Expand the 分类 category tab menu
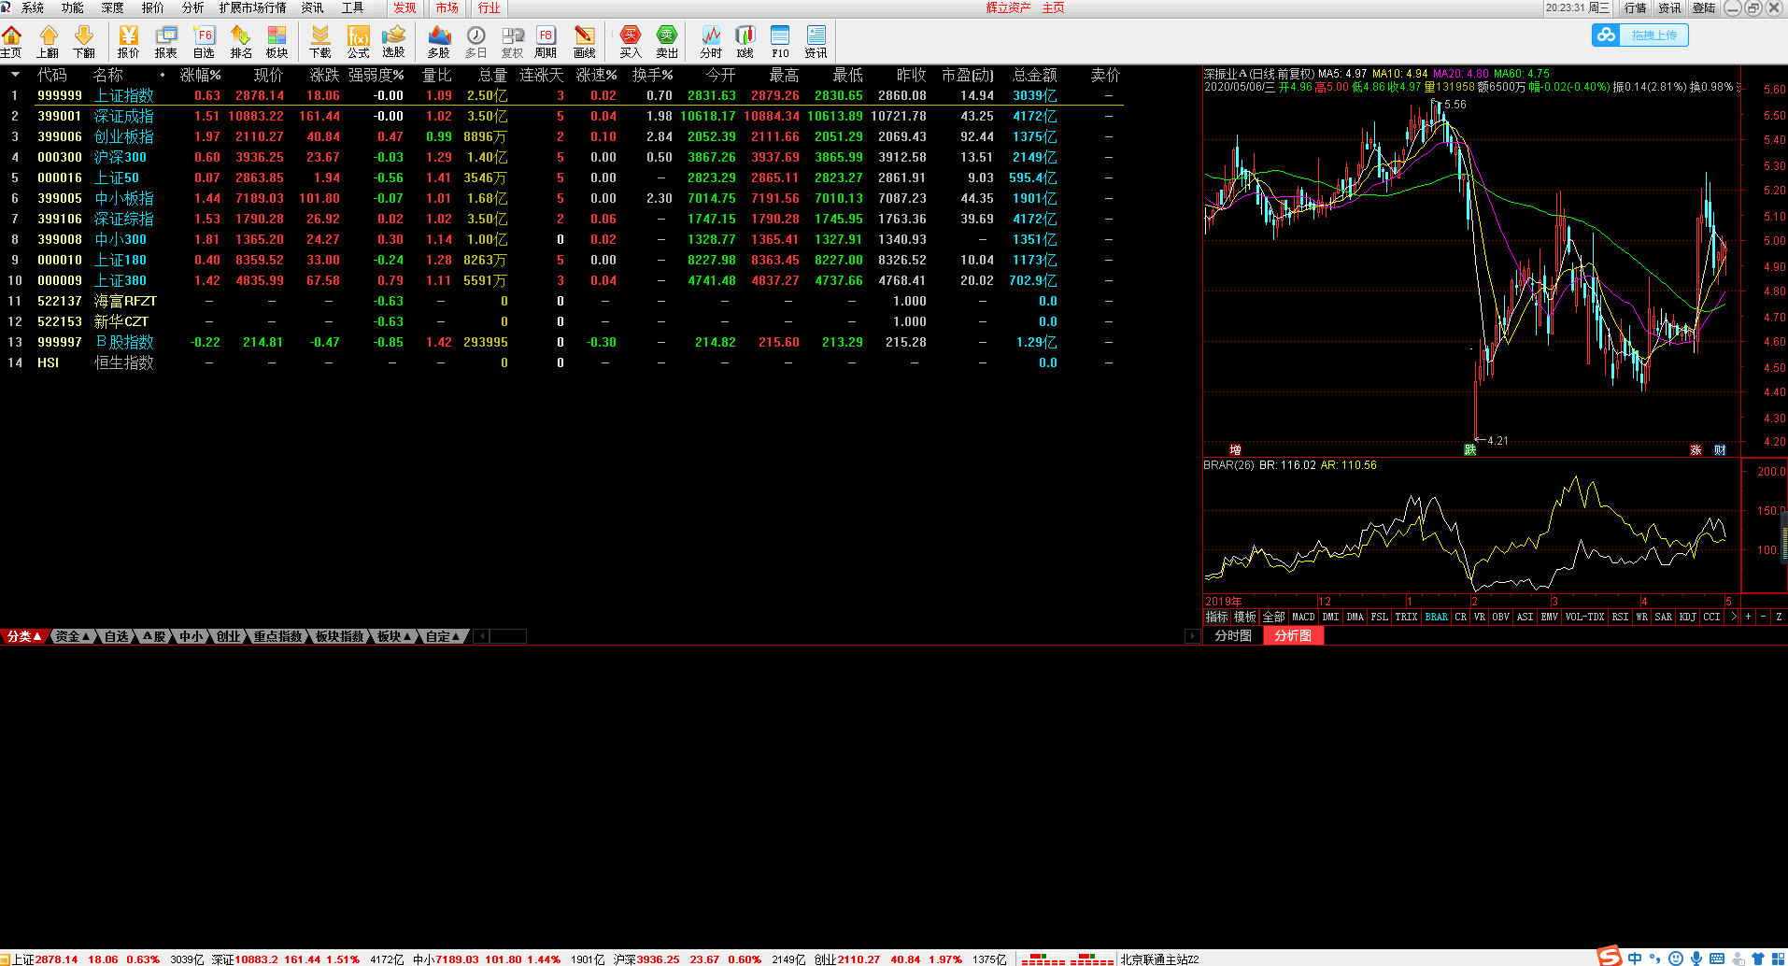Image resolution: width=1788 pixels, height=966 pixels. tap(24, 637)
